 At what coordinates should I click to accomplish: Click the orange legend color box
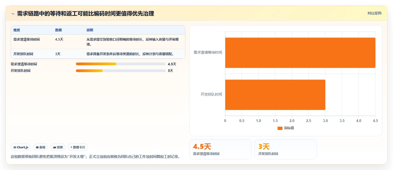[x=280, y=128]
